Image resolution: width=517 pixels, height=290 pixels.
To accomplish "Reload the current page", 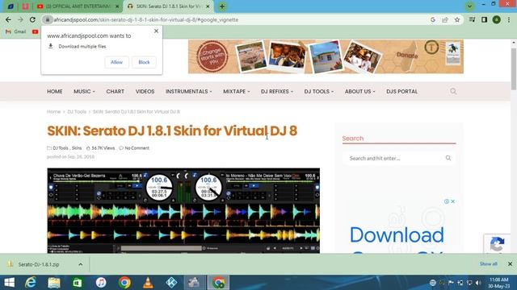I will coord(32,19).
